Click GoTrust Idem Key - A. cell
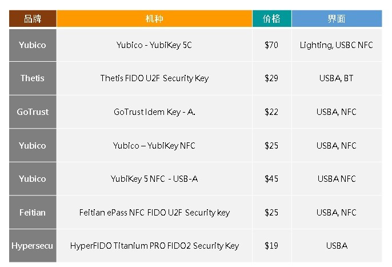The image size is (392, 267). pos(154,112)
